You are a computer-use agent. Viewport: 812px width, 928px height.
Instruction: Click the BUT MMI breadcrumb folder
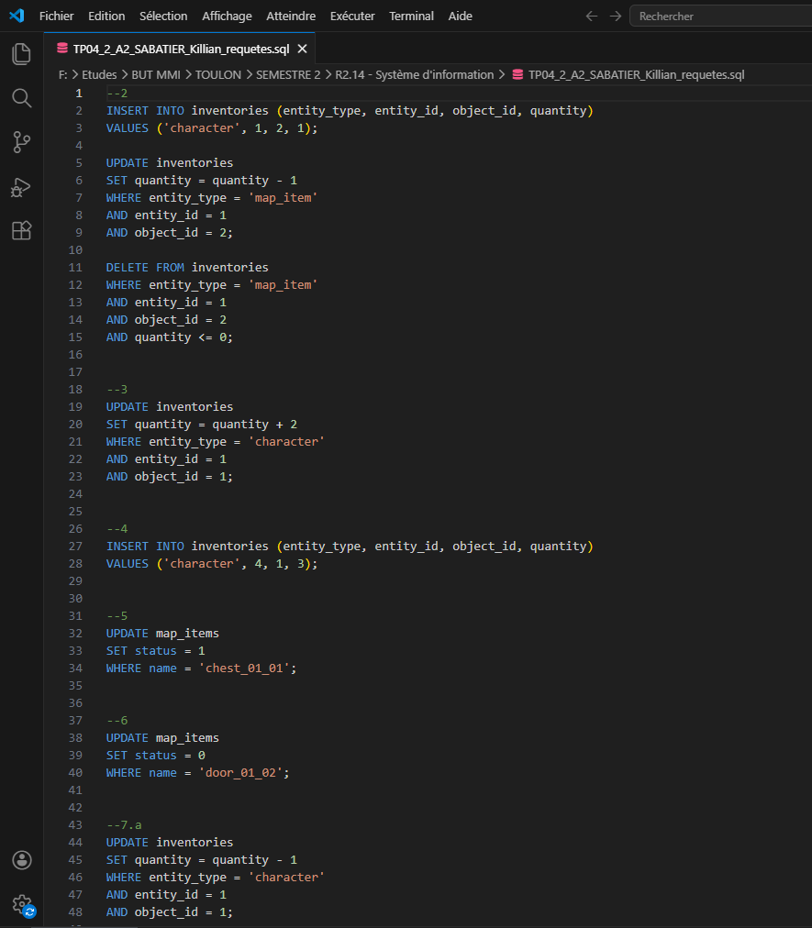click(156, 74)
